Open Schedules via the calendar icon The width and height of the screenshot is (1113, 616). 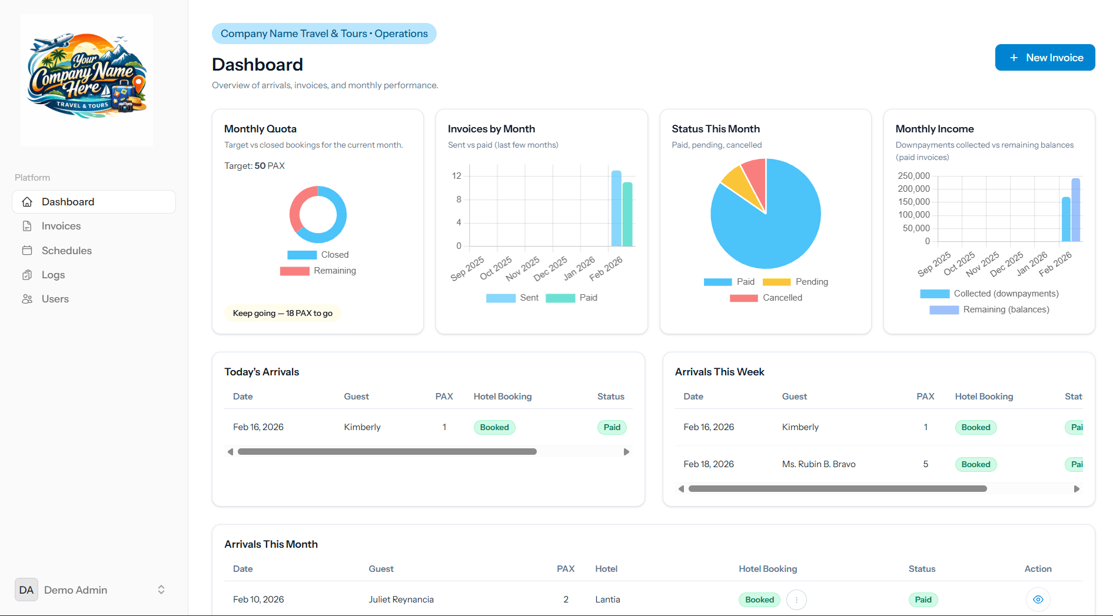coord(27,250)
